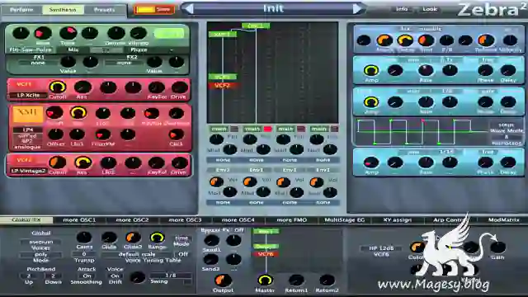Toggle mute square on fourth mixer channel
This screenshot has height=297, width=528.
point(334,129)
